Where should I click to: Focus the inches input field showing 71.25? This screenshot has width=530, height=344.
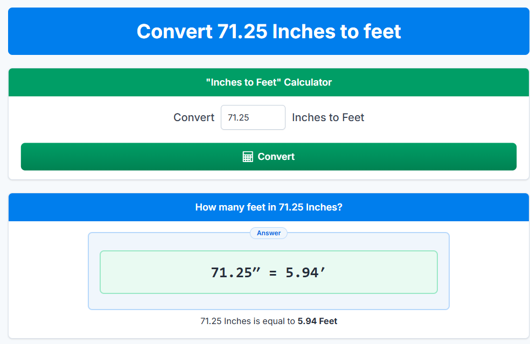tap(253, 117)
